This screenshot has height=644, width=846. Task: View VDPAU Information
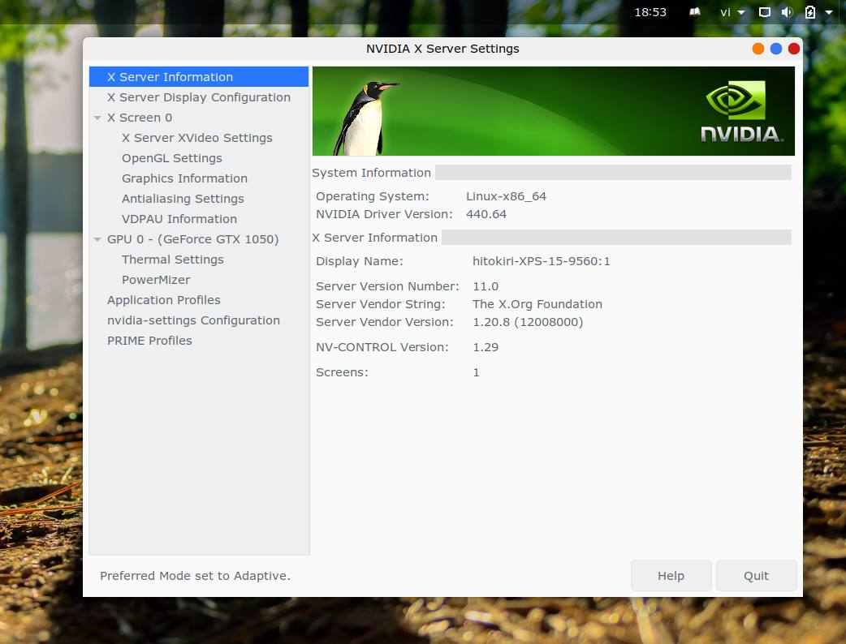pyautogui.click(x=179, y=219)
